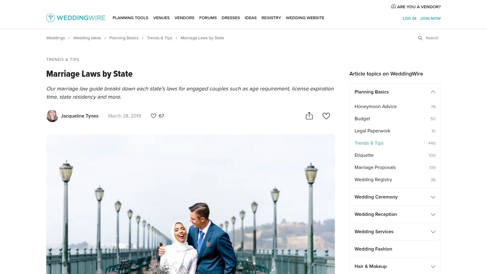This screenshot has height=274, width=487.
Task: Click the vendor briefcase icon
Action: click(x=393, y=6)
